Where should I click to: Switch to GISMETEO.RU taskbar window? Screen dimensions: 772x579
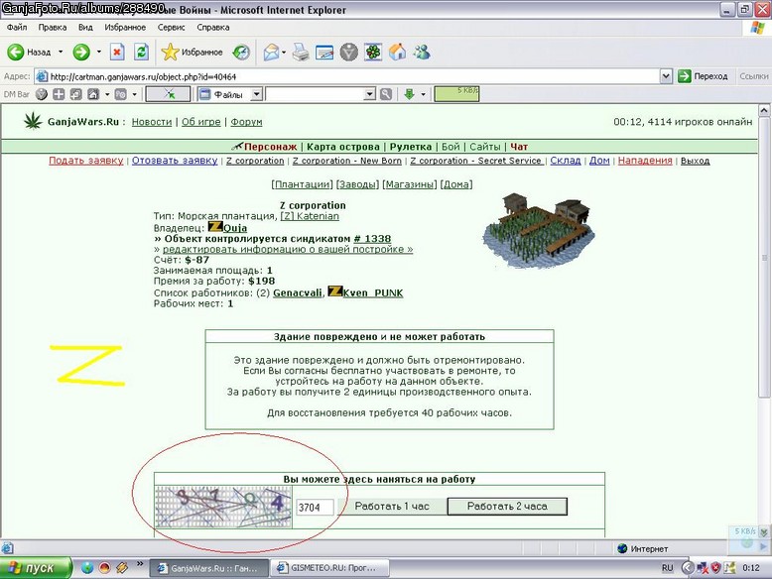tap(329, 568)
